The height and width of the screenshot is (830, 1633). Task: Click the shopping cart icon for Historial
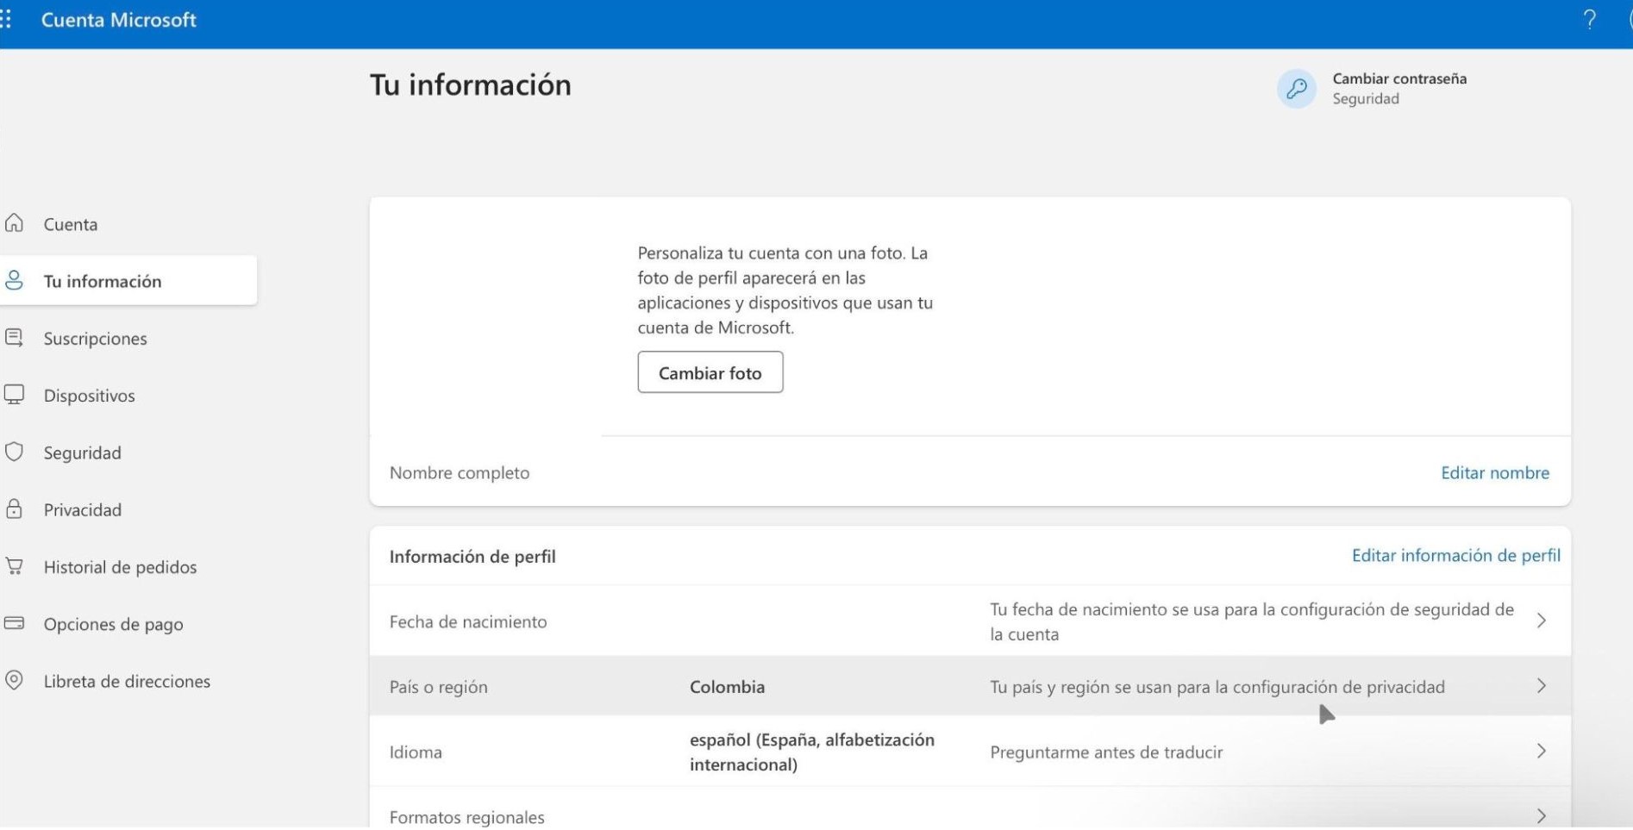pyautogui.click(x=14, y=566)
